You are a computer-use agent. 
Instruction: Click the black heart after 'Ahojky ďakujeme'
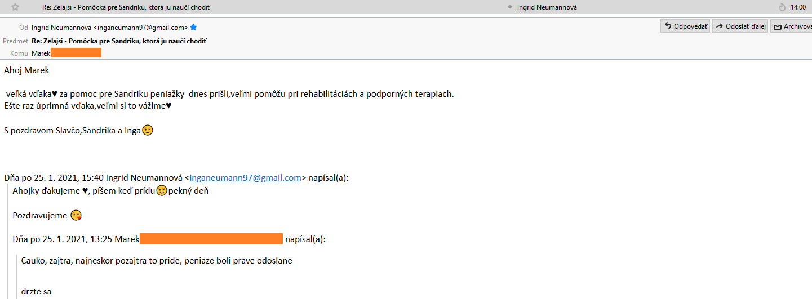point(85,191)
